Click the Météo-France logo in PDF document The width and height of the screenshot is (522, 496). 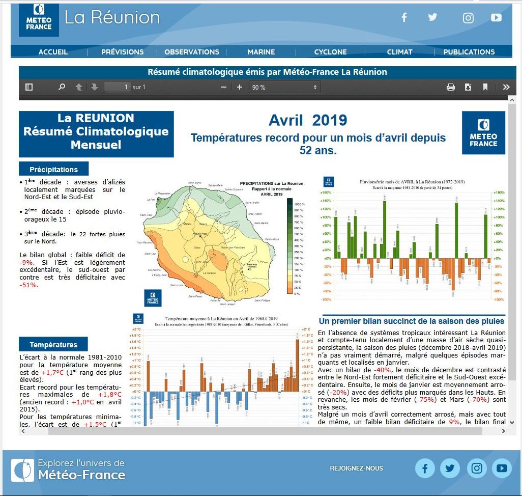[483, 132]
